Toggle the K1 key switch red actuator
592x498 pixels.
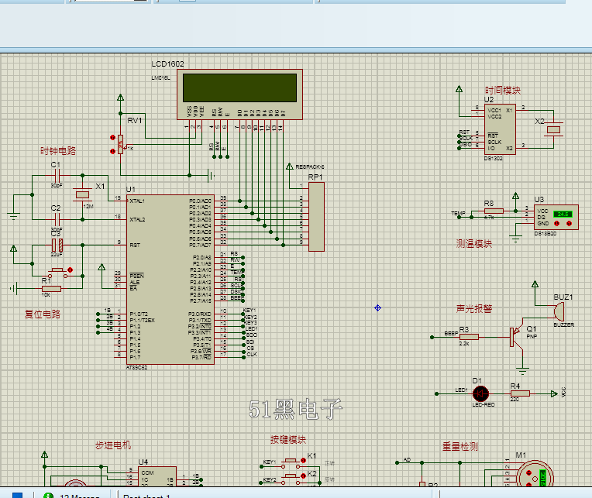(303, 461)
